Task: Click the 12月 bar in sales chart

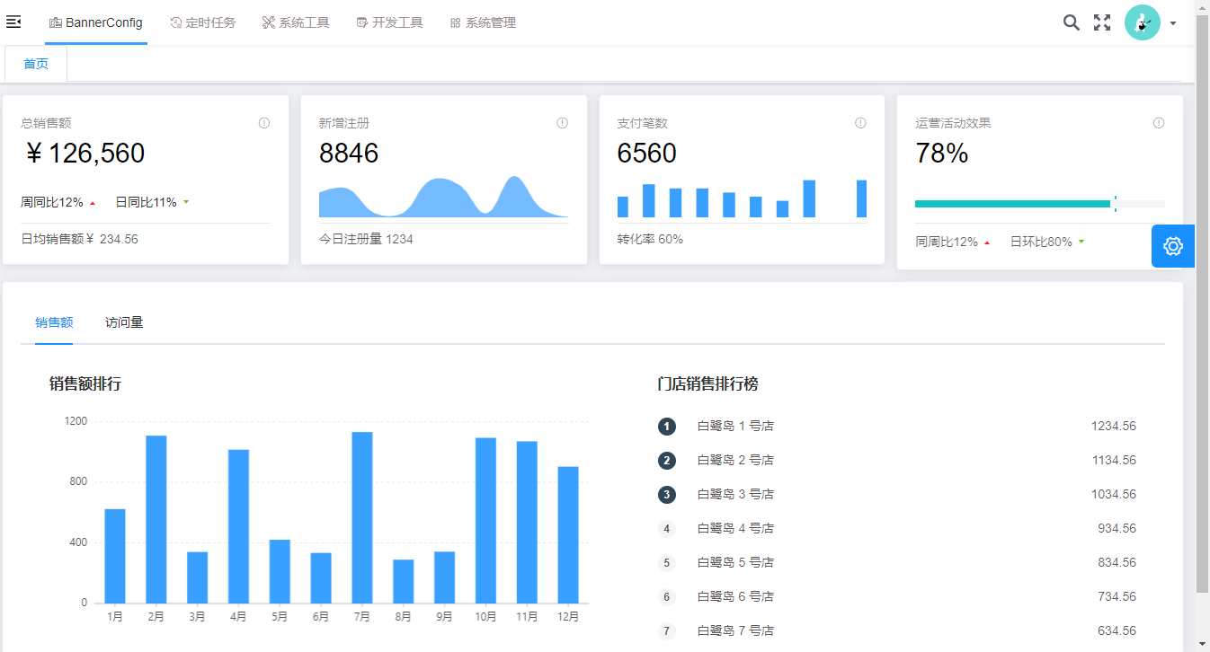Action: (x=568, y=534)
